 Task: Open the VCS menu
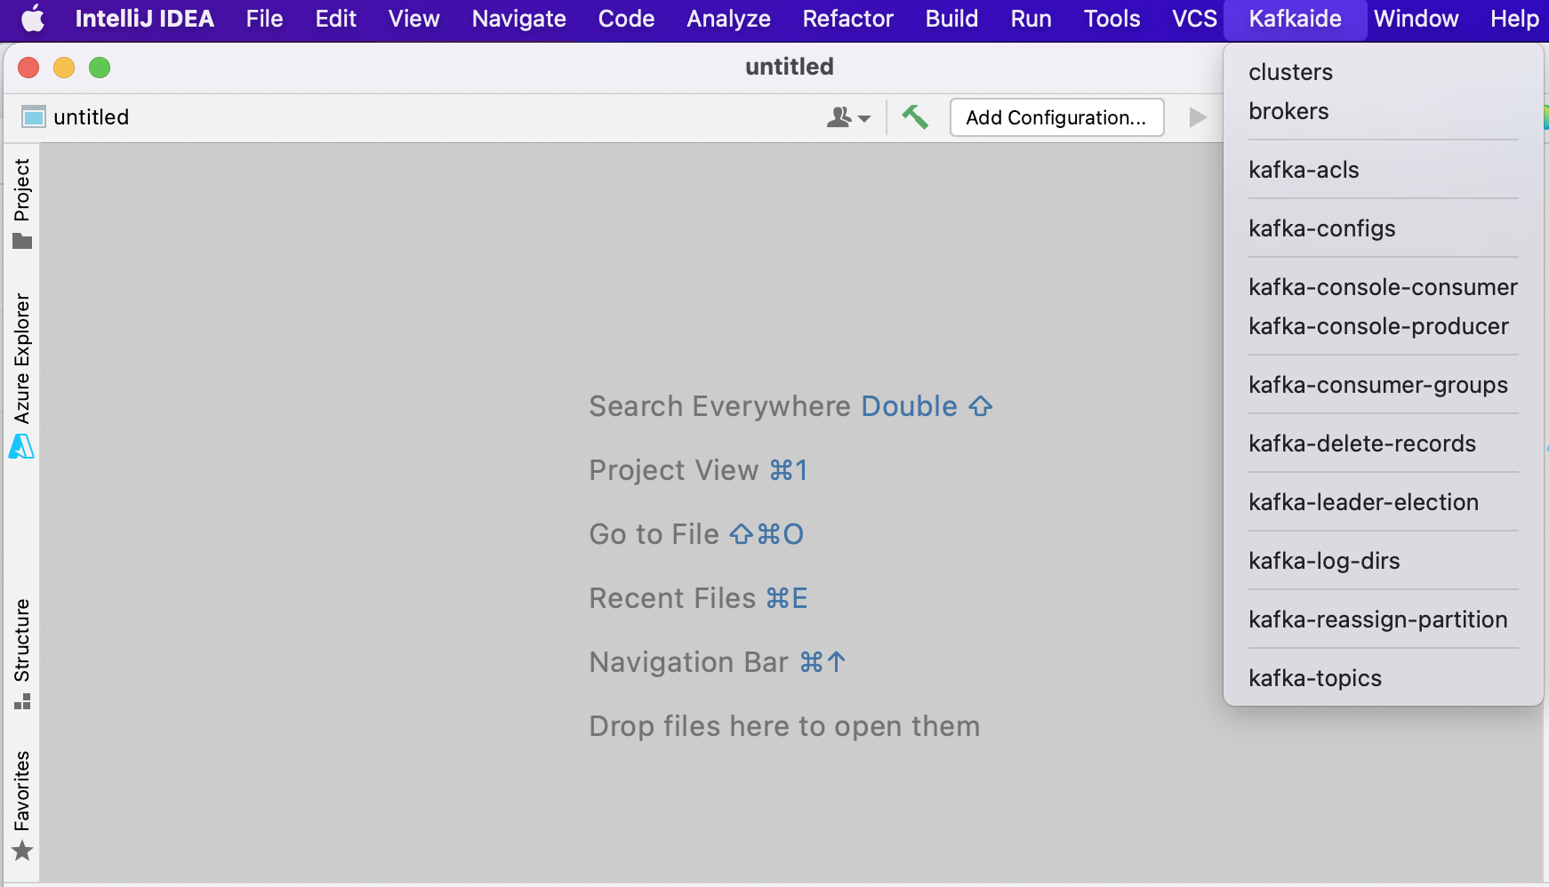1194,19
